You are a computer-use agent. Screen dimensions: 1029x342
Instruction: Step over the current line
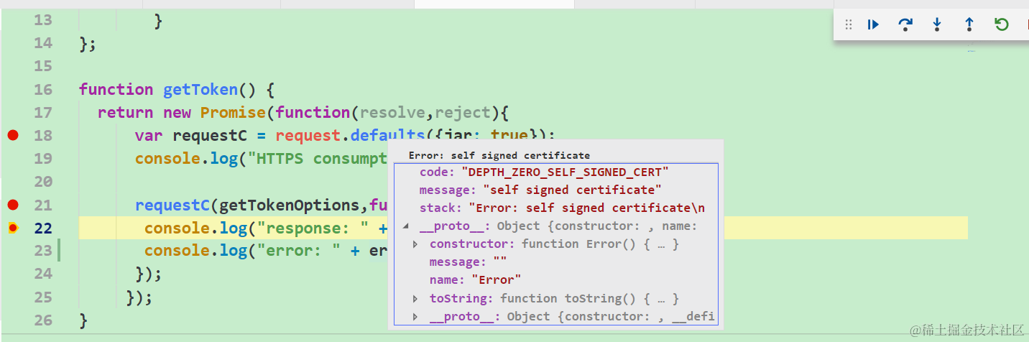point(905,25)
